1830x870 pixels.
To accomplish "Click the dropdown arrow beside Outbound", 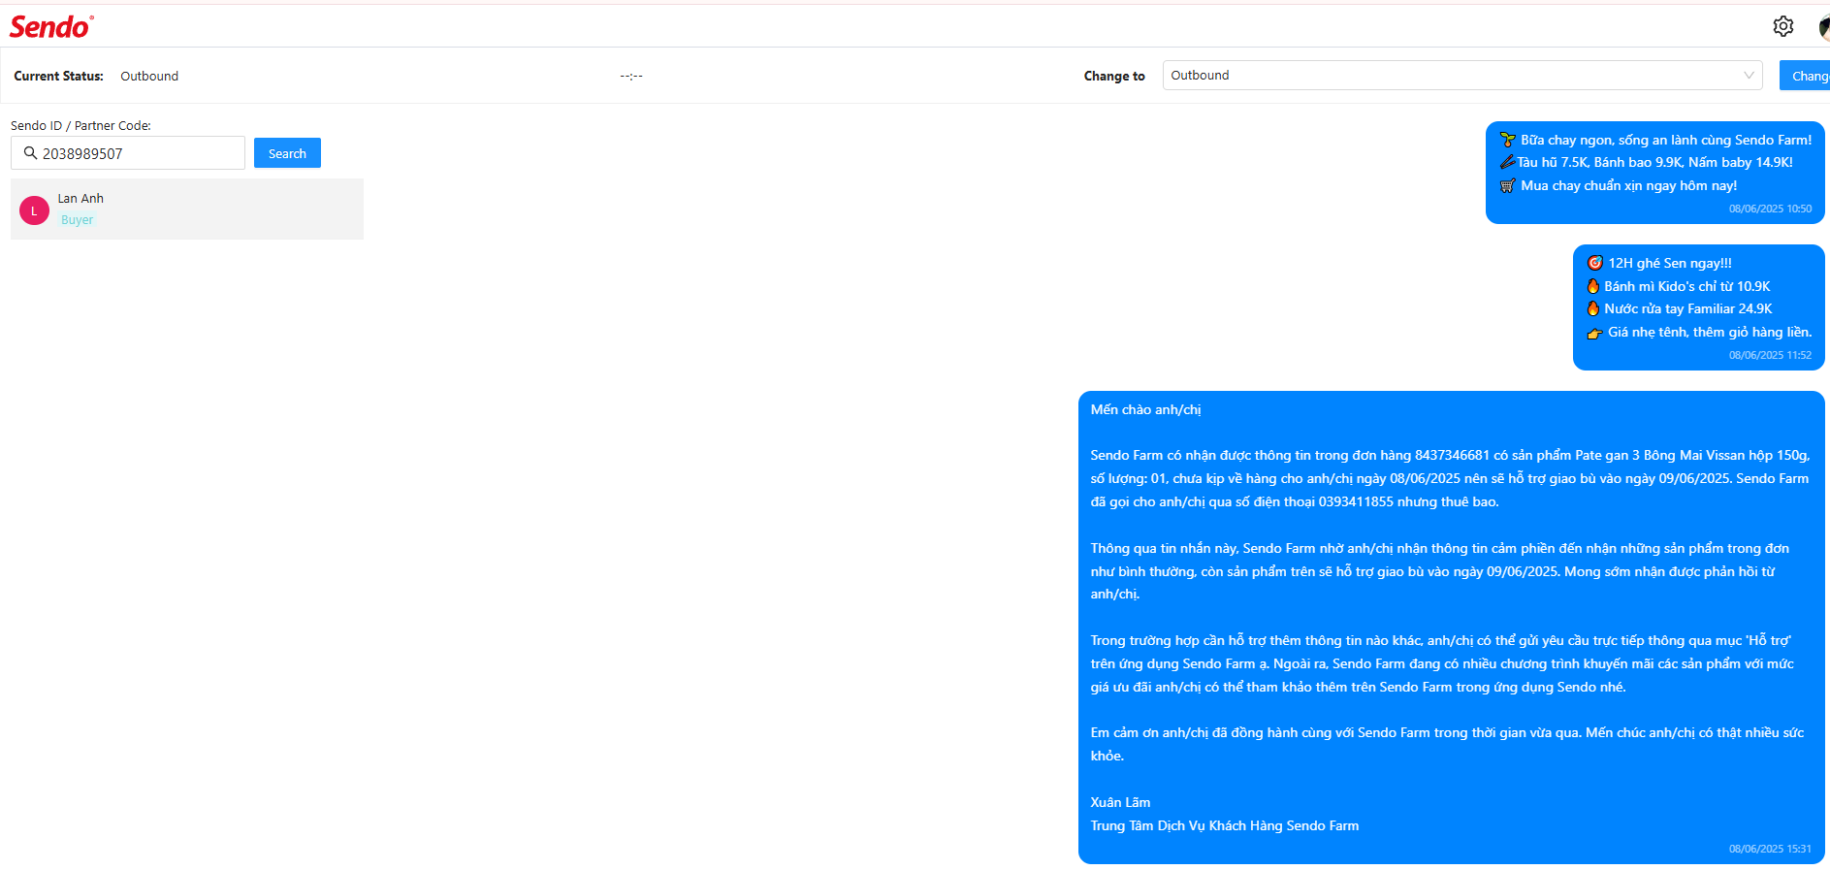I will click(x=1749, y=76).
